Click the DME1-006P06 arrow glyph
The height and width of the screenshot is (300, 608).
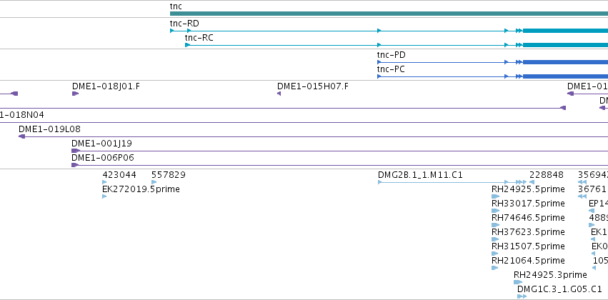tap(75, 165)
